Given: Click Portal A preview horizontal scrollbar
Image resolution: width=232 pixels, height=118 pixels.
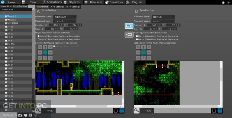Looking at the screenshot, I should coord(79,106).
